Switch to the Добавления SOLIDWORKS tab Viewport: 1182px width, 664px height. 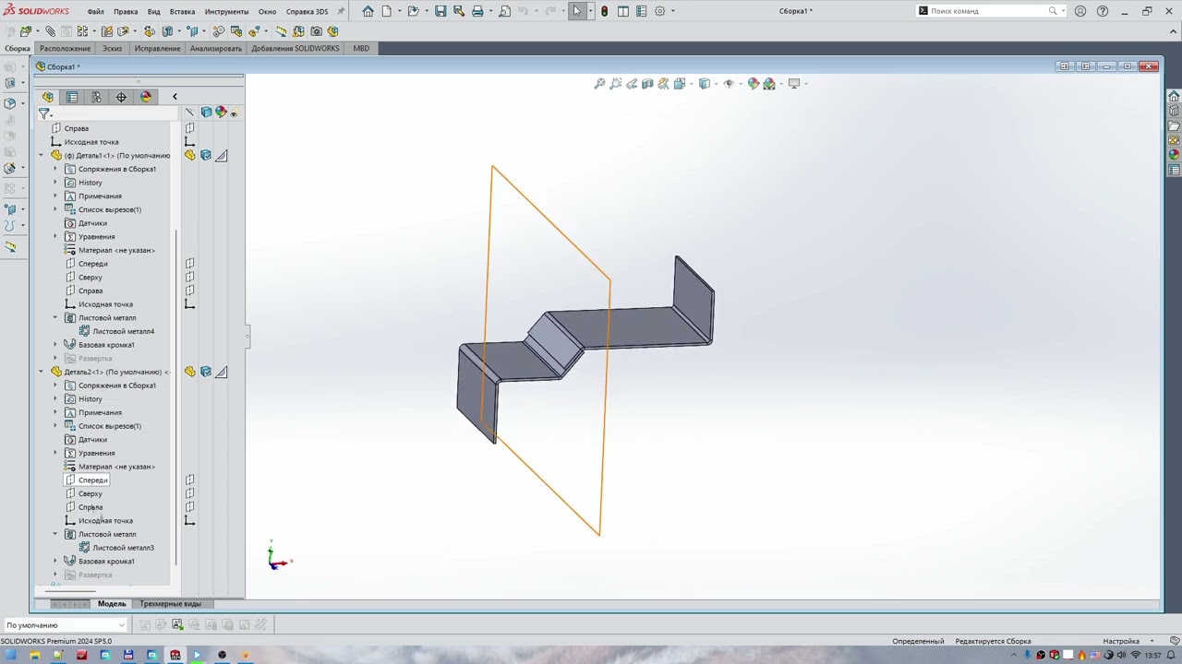[x=295, y=48]
